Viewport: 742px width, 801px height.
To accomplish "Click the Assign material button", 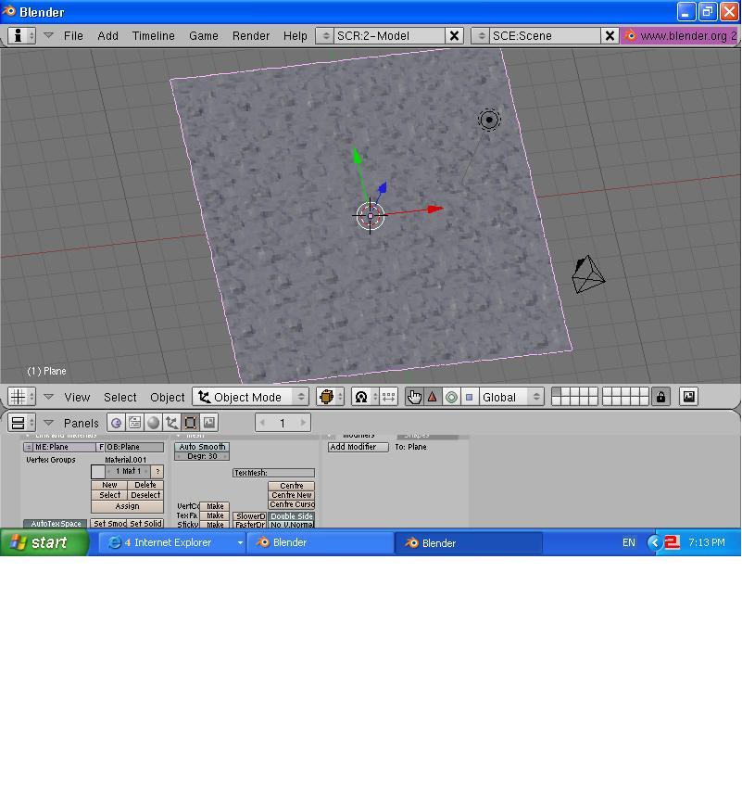I will [x=127, y=506].
